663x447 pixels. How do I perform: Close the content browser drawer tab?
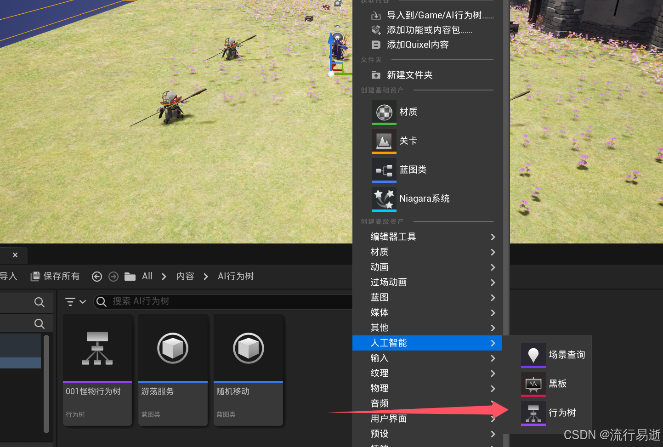(x=15, y=255)
